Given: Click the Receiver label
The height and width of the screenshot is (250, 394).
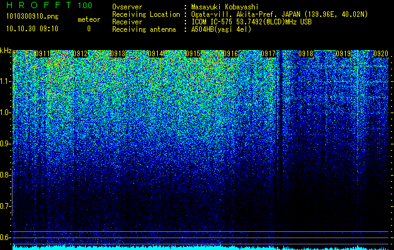Looking at the screenshot, I should [x=127, y=22].
